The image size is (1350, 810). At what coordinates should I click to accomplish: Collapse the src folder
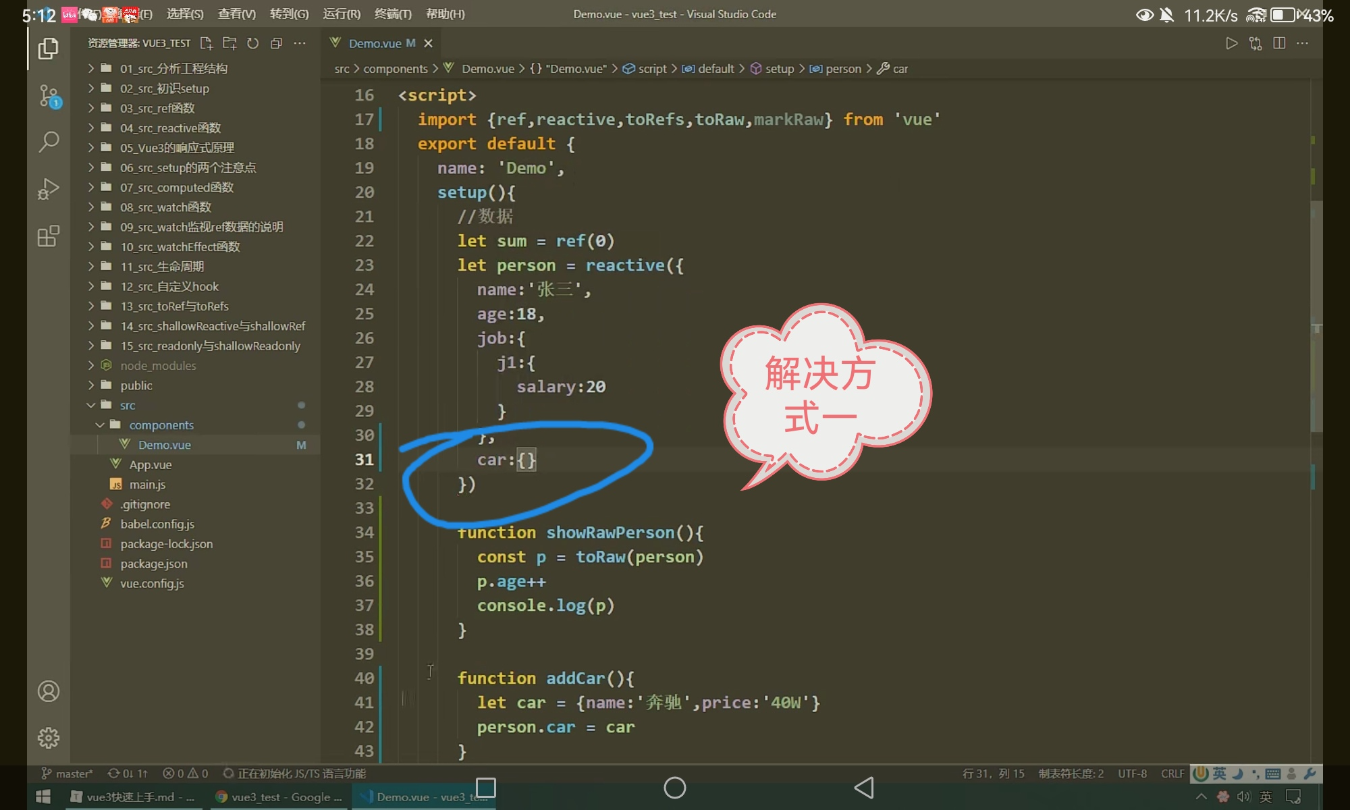point(128,405)
